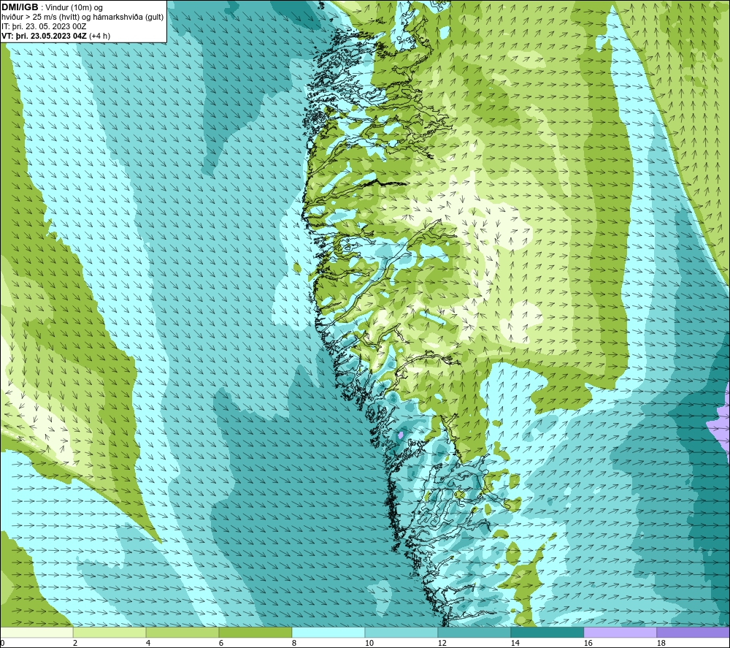Click the scale label '18'
The height and width of the screenshot is (648, 730).
(x=661, y=643)
